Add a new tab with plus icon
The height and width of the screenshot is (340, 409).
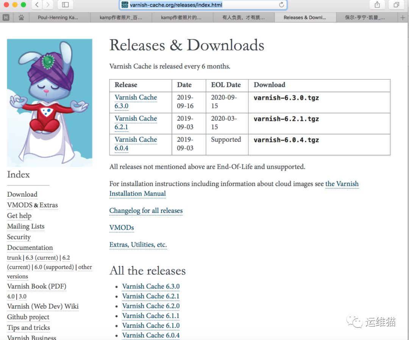point(403,17)
